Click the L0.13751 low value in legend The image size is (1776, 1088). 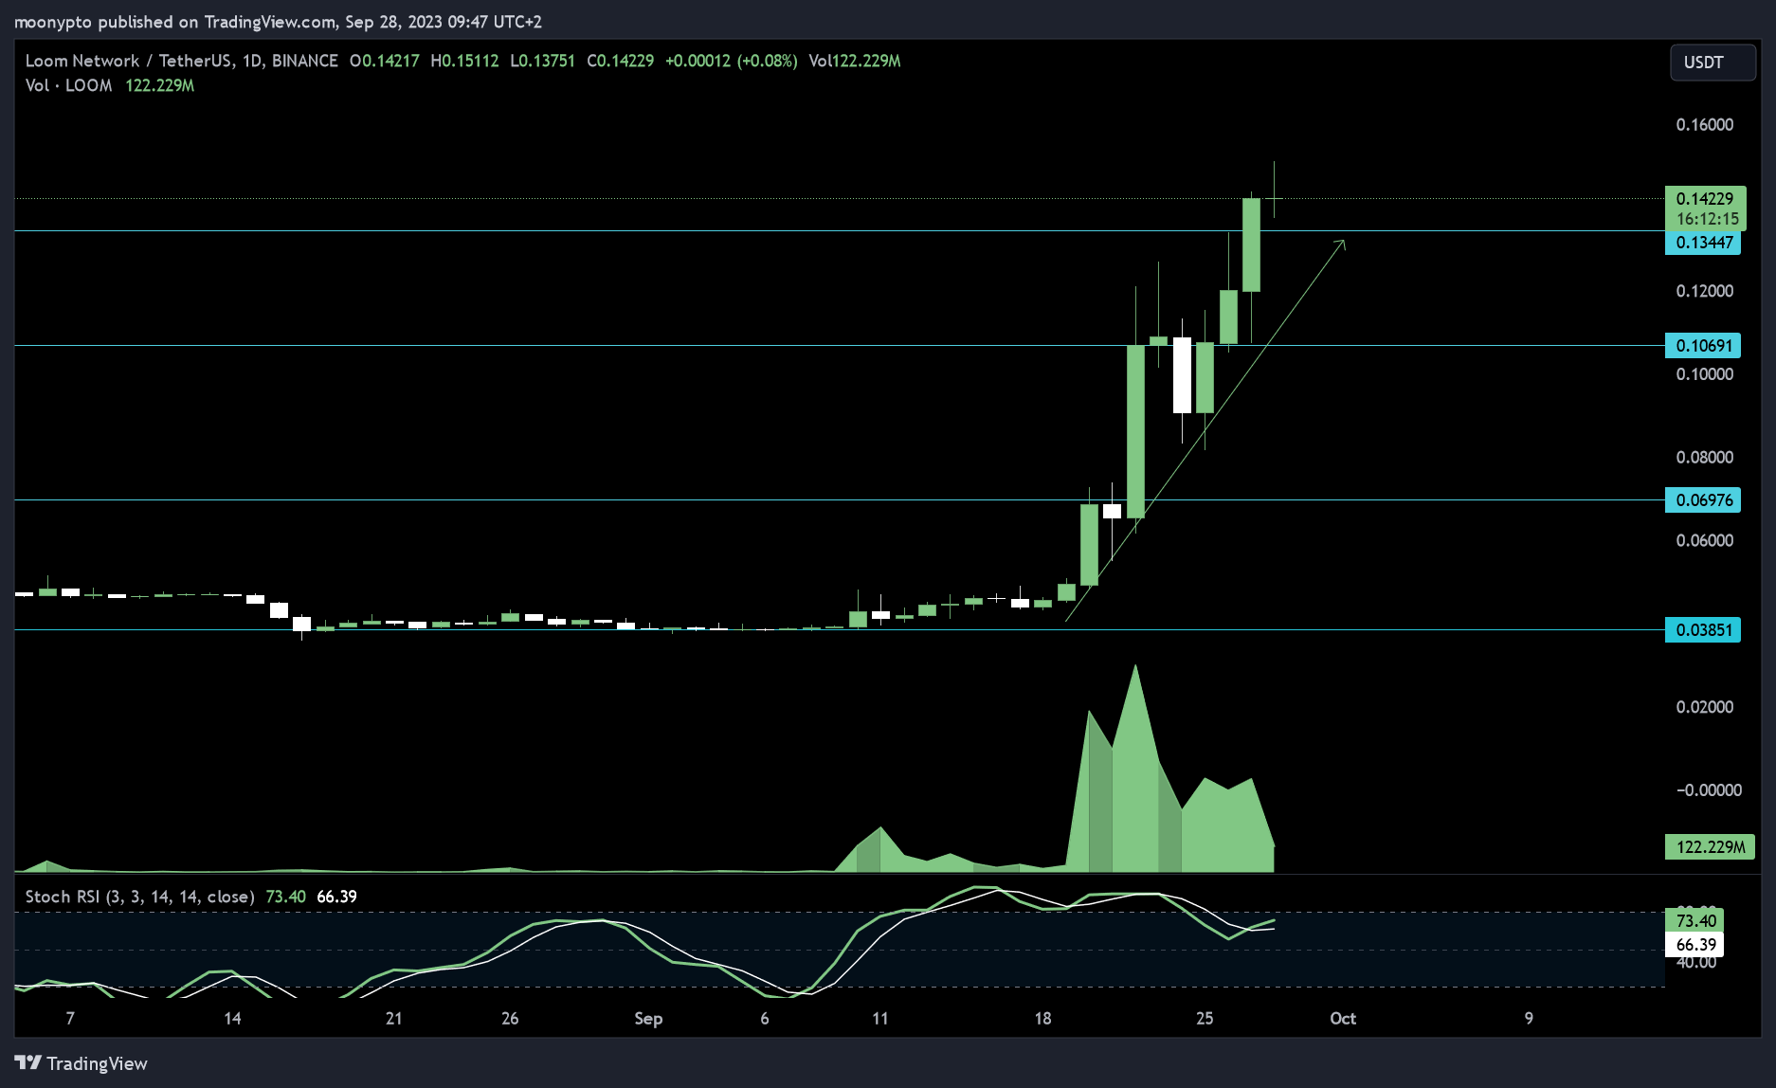542,61
